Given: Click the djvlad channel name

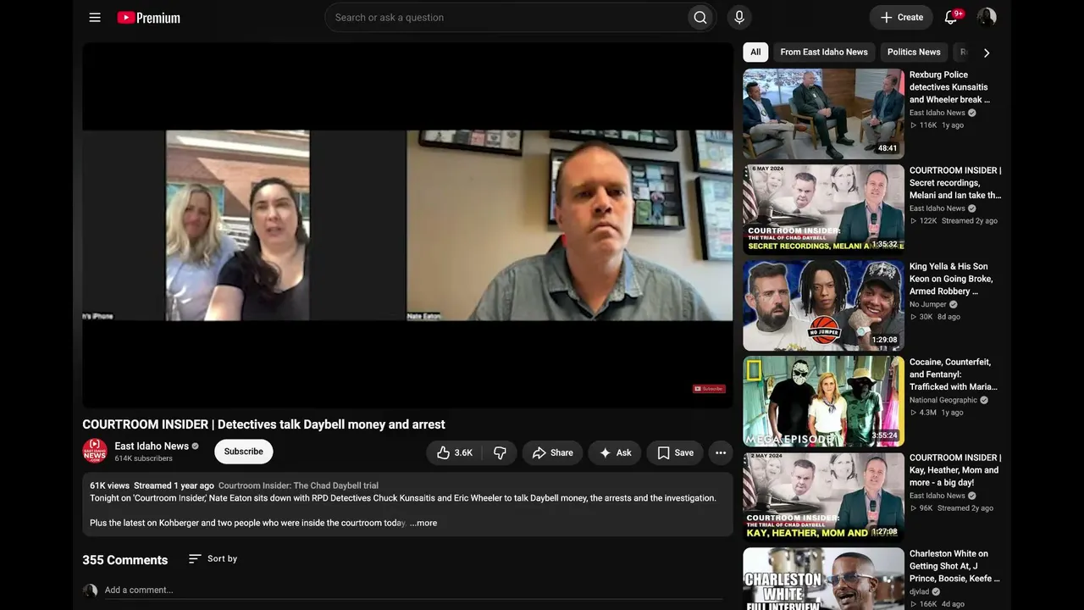Looking at the screenshot, I should [x=920, y=591].
